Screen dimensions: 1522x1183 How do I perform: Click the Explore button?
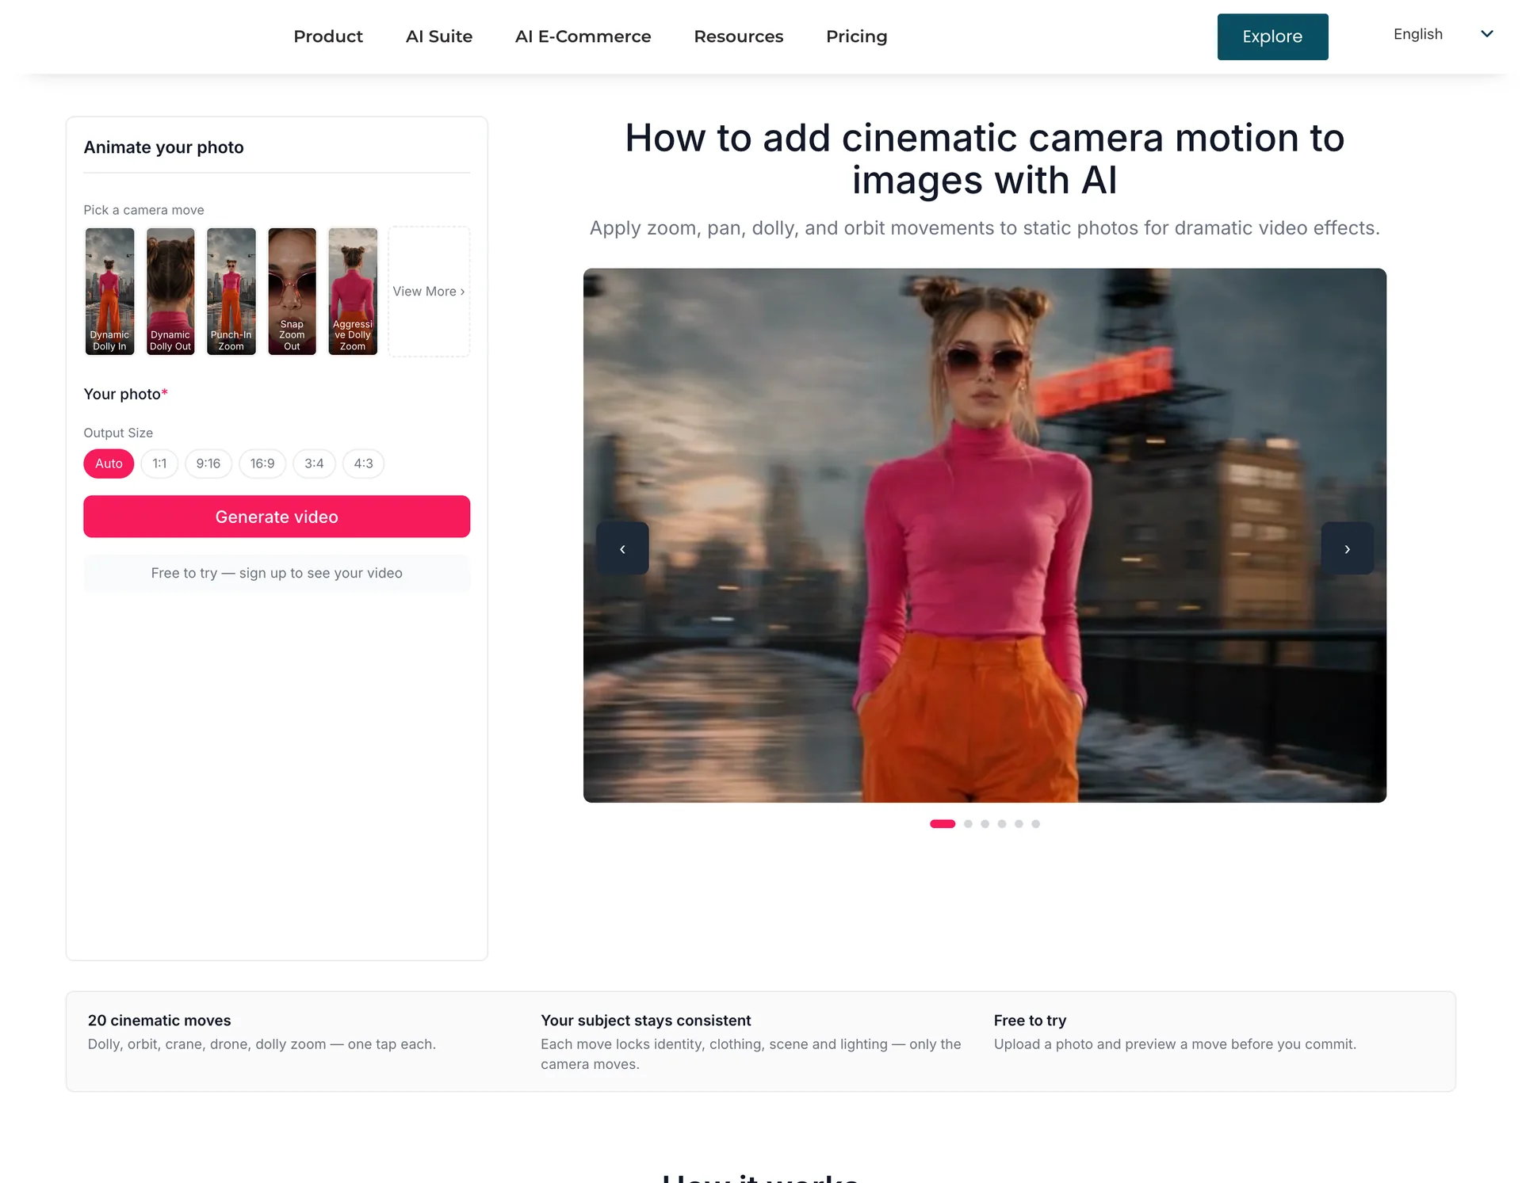tap(1272, 36)
